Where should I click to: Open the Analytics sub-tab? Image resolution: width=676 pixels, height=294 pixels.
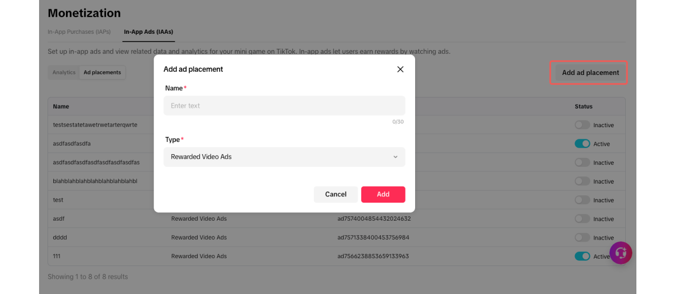[x=64, y=72]
